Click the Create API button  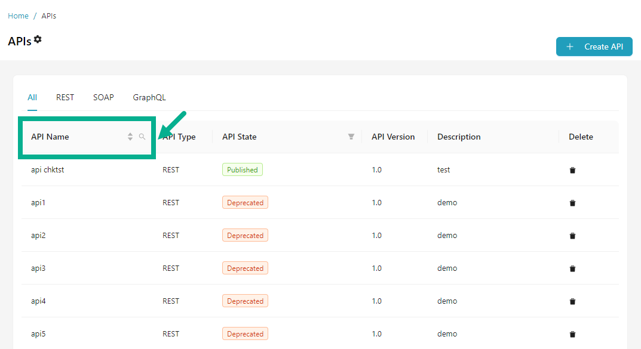[x=594, y=47]
